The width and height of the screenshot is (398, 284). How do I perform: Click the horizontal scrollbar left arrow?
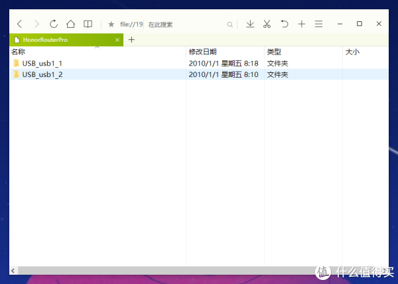(13, 271)
